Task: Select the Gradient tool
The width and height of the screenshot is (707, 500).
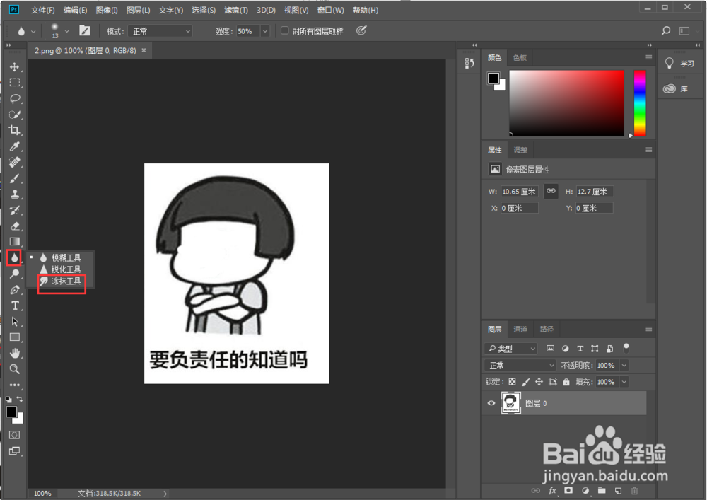Action: coord(14,242)
